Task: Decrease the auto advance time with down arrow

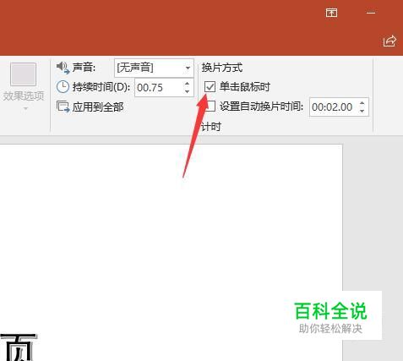Action: tap(362, 111)
